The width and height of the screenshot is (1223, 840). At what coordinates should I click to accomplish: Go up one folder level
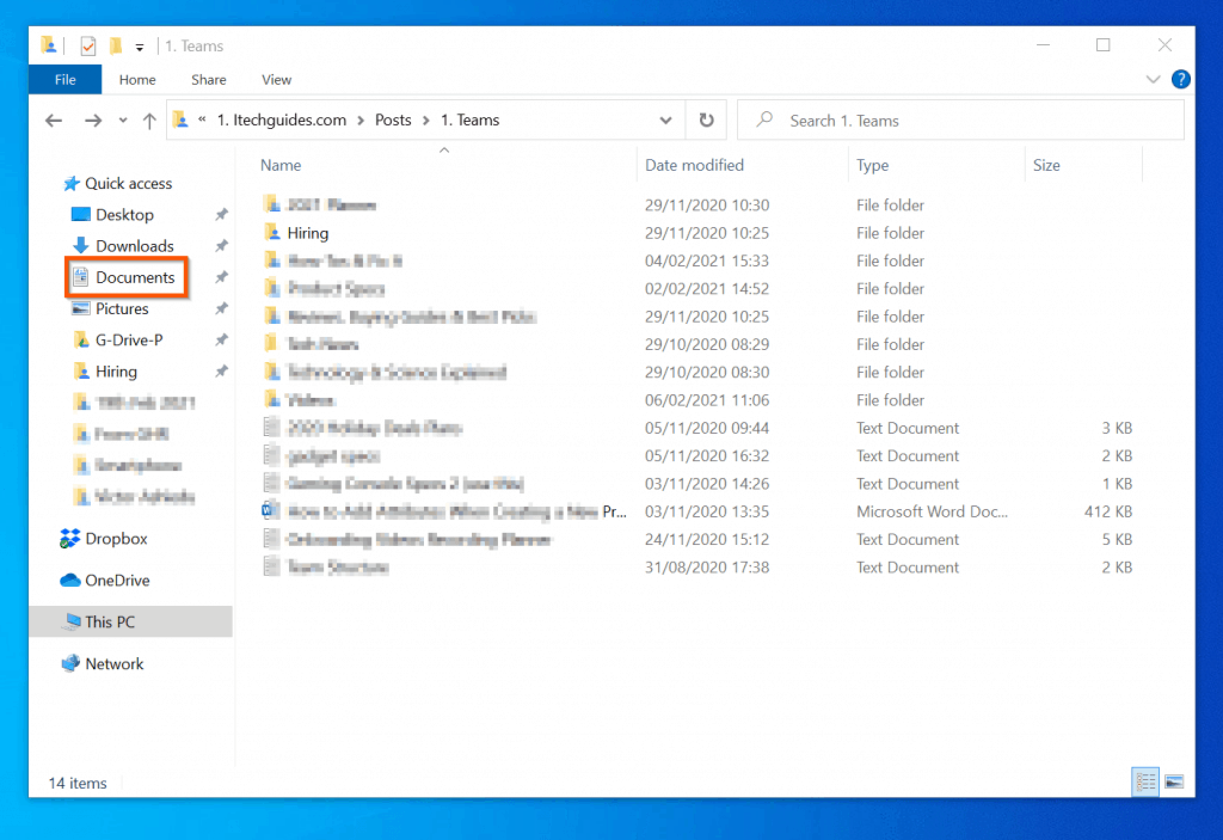pyautogui.click(x=149, y=121)
